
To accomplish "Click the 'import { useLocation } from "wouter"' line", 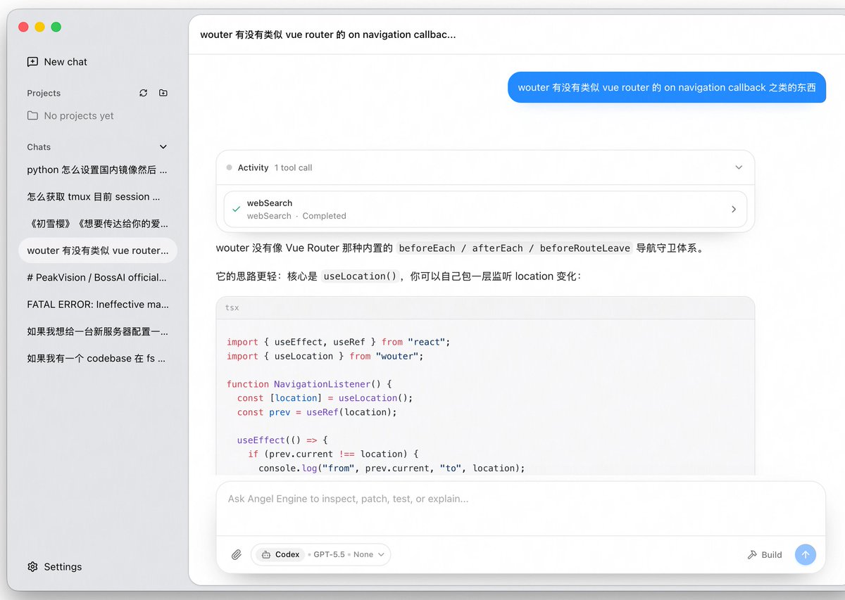I will 325,356.
